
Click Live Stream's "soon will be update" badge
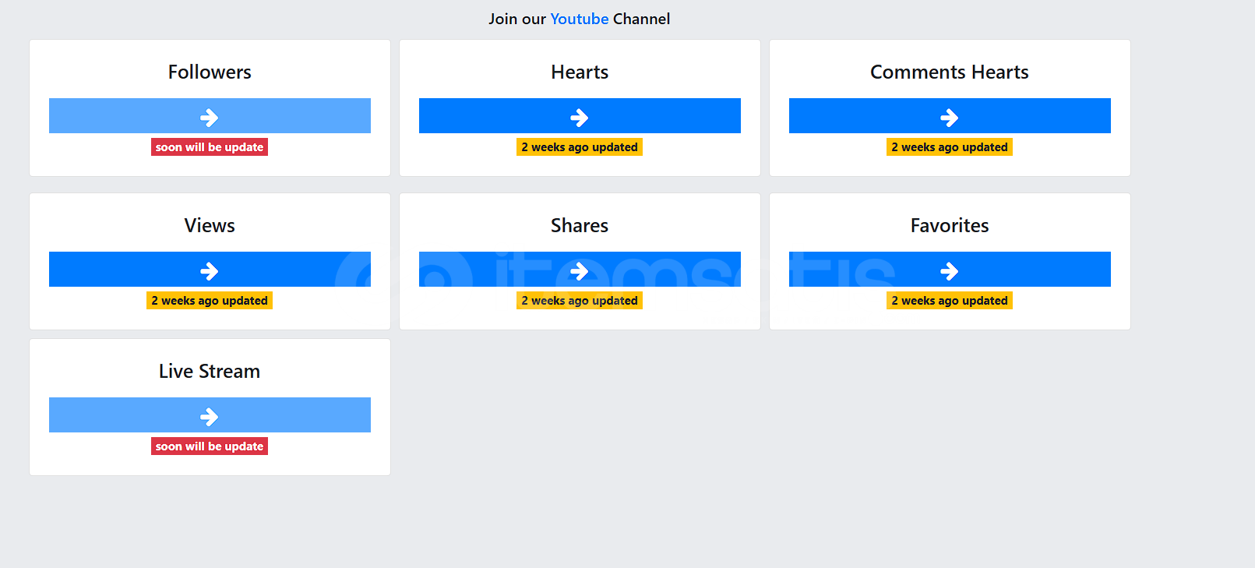click(209, 446)
